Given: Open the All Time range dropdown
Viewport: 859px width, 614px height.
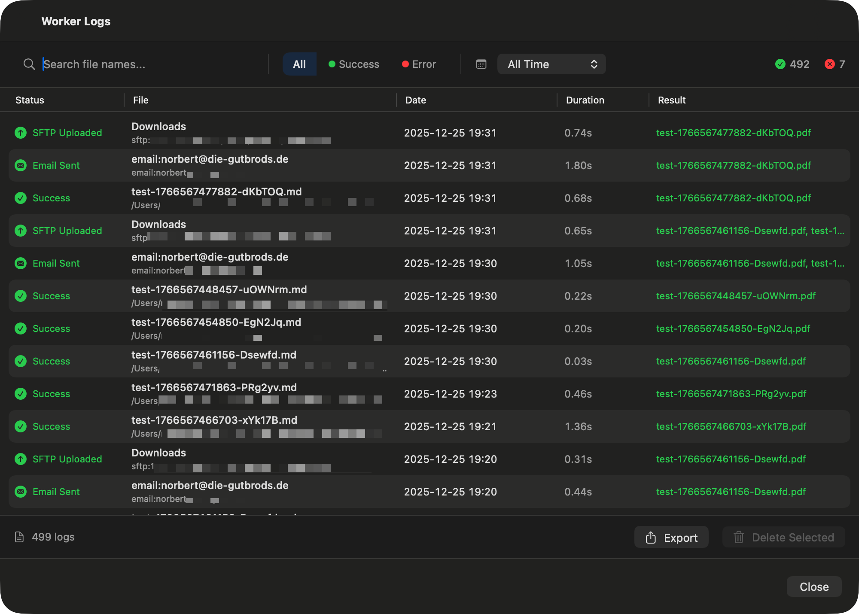Looking at the screenshot, I should pyautogui.click(x=551, y=64).
